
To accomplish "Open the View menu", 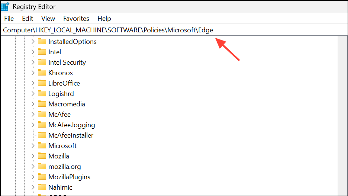I will [x=48, y=19].
